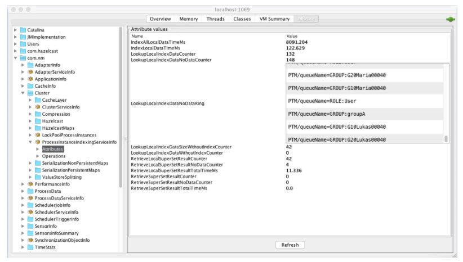Click the Hazelcast folder icon under Cluster
Viewport: 463px width, 262px height.
[38, 121]
